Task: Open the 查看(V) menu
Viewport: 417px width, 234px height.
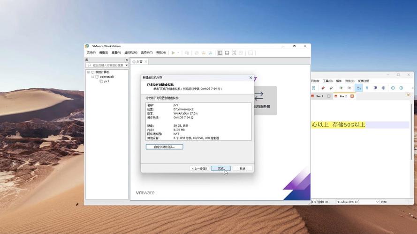Action: tap(116, 52)
